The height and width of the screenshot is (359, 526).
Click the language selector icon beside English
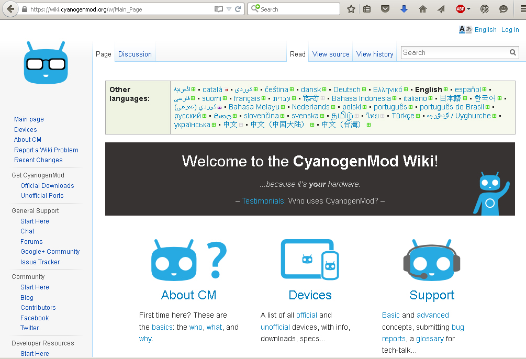(465, 29)
